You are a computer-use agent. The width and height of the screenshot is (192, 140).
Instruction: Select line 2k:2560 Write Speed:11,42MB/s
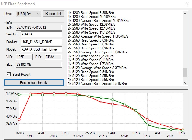(91, 32)
